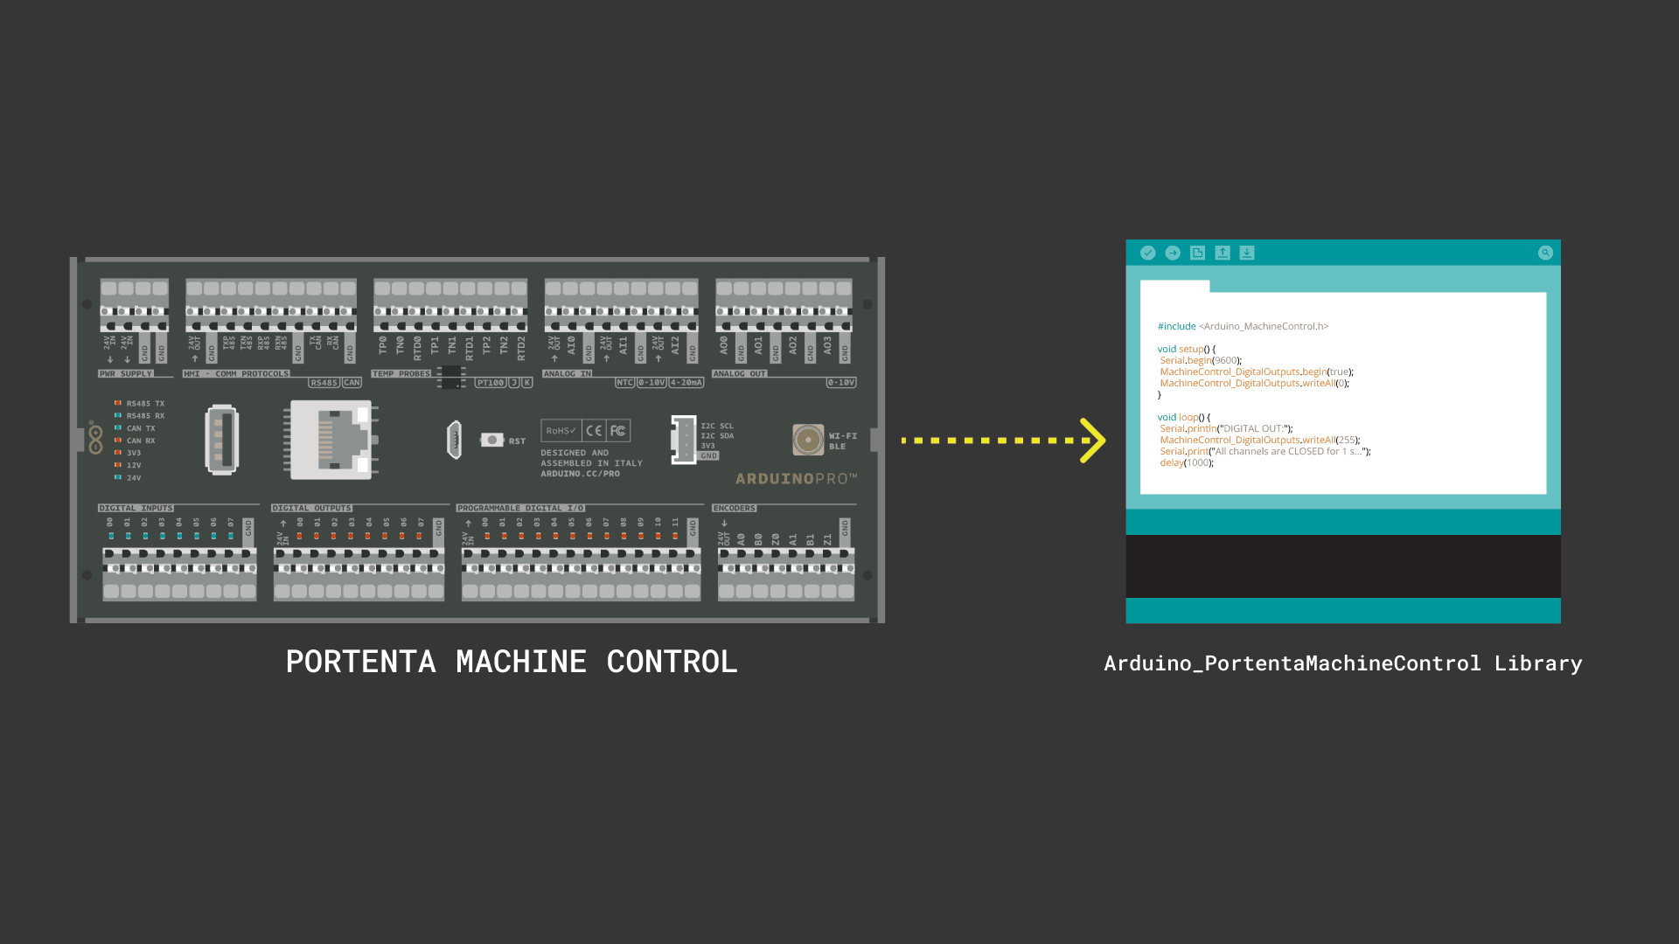Click the I2C Grove connector
Viewport: 1679px width, 944px height.
pyautogui.click(x=684, y=440)
